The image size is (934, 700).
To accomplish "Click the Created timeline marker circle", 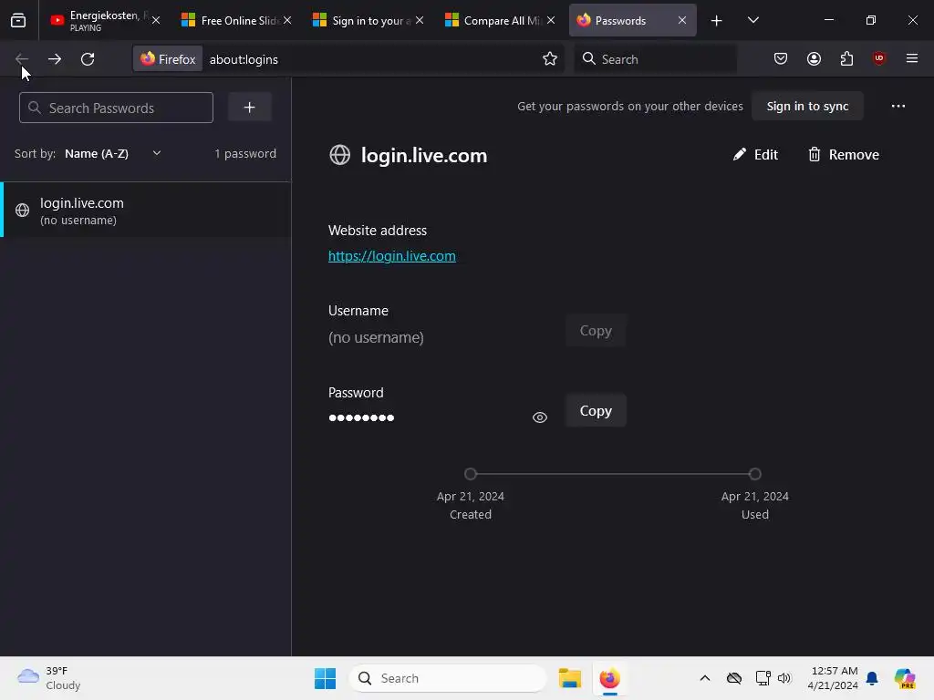I will click(471, 474).
